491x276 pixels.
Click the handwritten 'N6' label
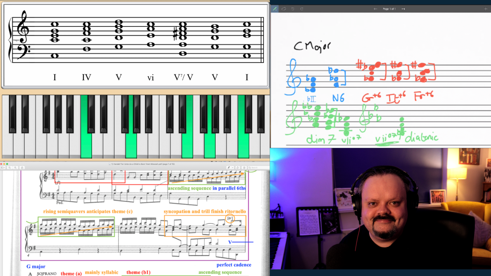pyautogui.click(x=338, y=98)
